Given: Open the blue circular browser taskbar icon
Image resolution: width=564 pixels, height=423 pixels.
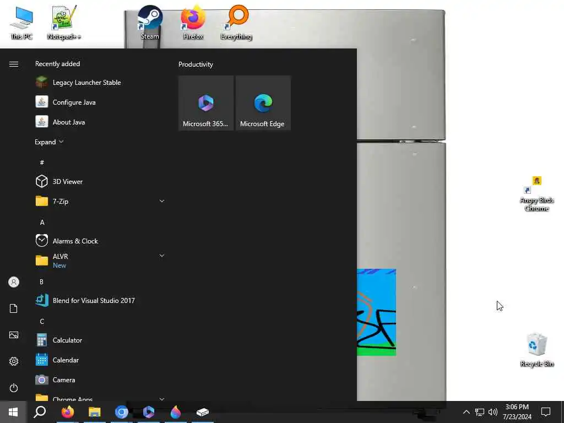Looking at the screenshot, I should tap(122, 412).
